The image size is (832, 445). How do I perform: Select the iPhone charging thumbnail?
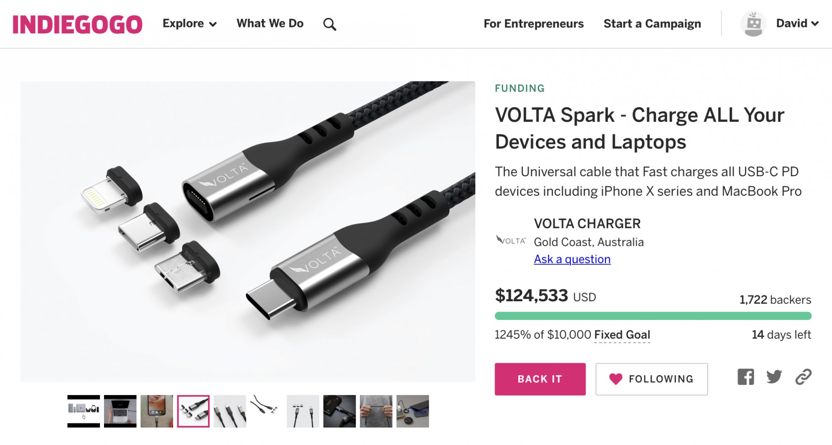[157, 411]
